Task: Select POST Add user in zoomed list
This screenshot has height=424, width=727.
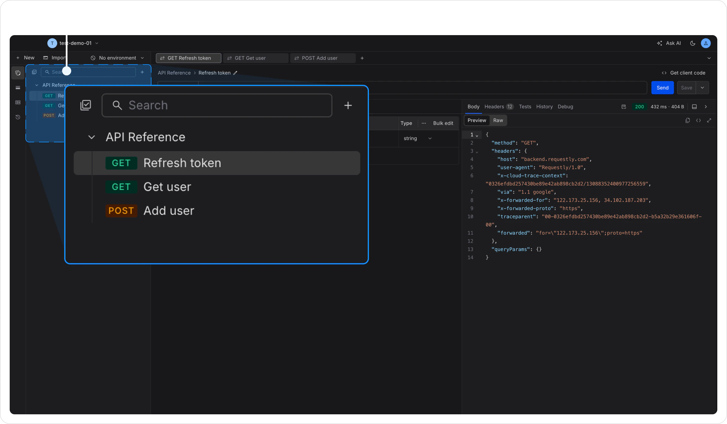Action: tap(169, 211)
